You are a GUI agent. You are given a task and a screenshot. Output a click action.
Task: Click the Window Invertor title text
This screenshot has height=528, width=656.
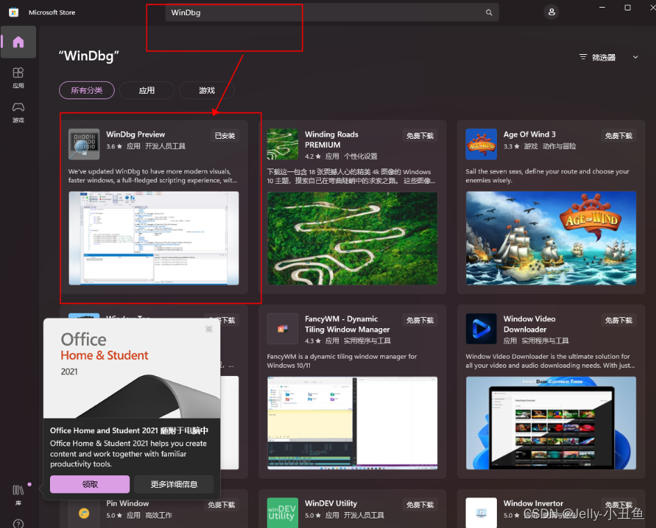(x=533, y=503)
